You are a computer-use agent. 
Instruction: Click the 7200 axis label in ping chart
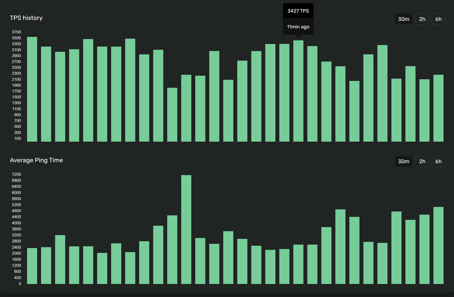[16, 175]
